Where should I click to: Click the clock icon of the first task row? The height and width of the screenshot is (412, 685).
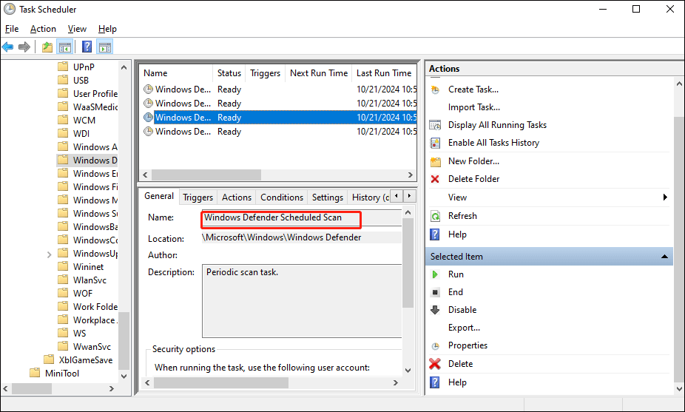pos(149,89)
